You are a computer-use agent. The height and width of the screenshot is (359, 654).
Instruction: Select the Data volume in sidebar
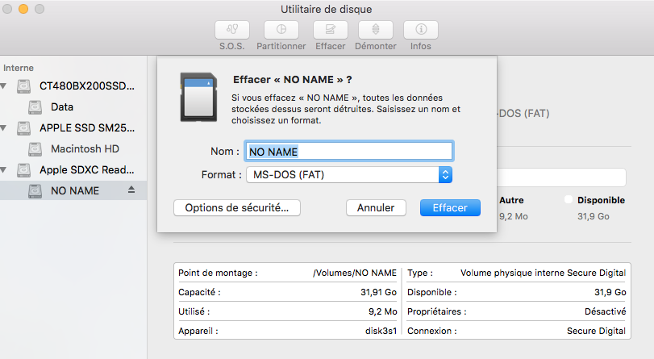[61, 106]
